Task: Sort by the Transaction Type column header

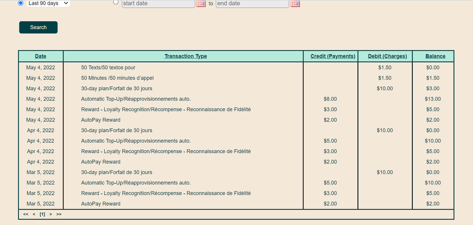Action: pyautogui.click(x=186, y=56)
